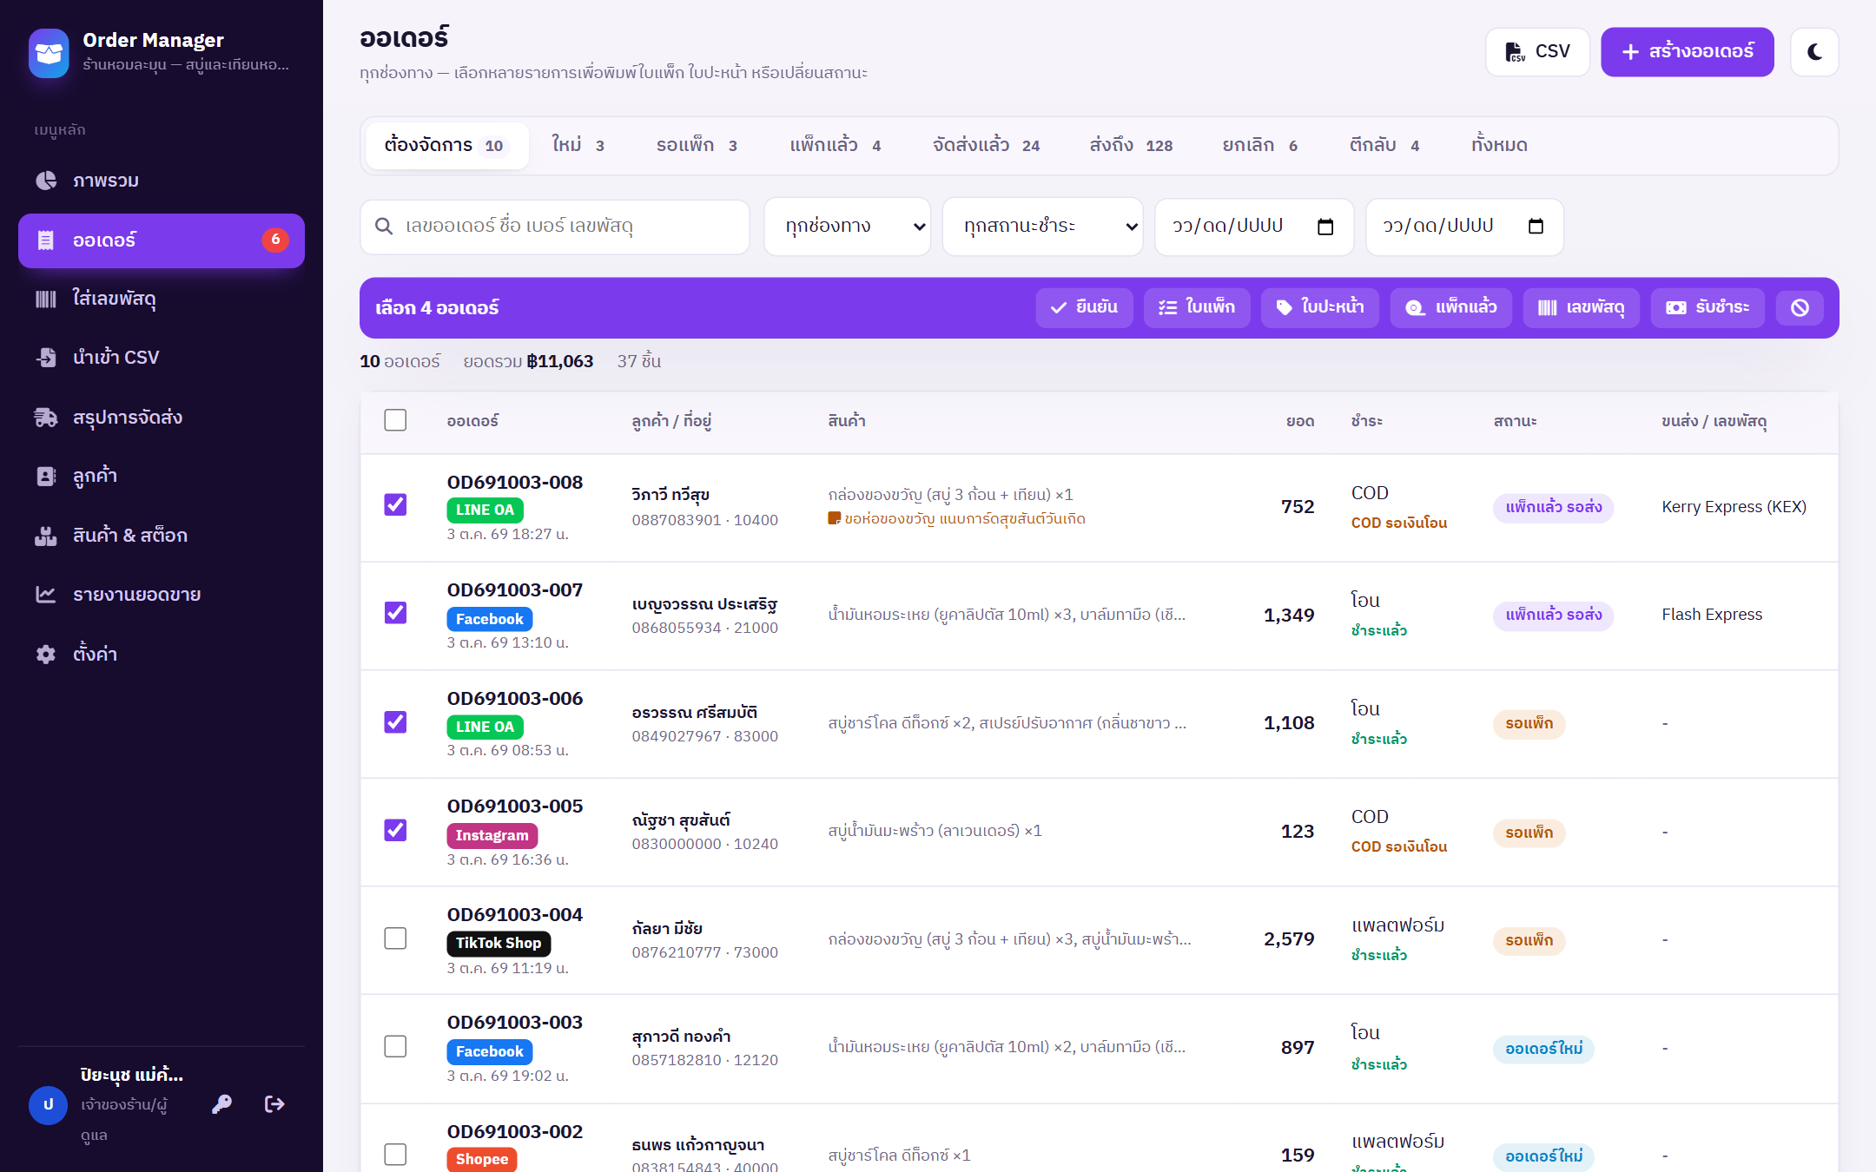Click calendar icon of first date field
1876x1172 pixels.
tap(1325, 227)
